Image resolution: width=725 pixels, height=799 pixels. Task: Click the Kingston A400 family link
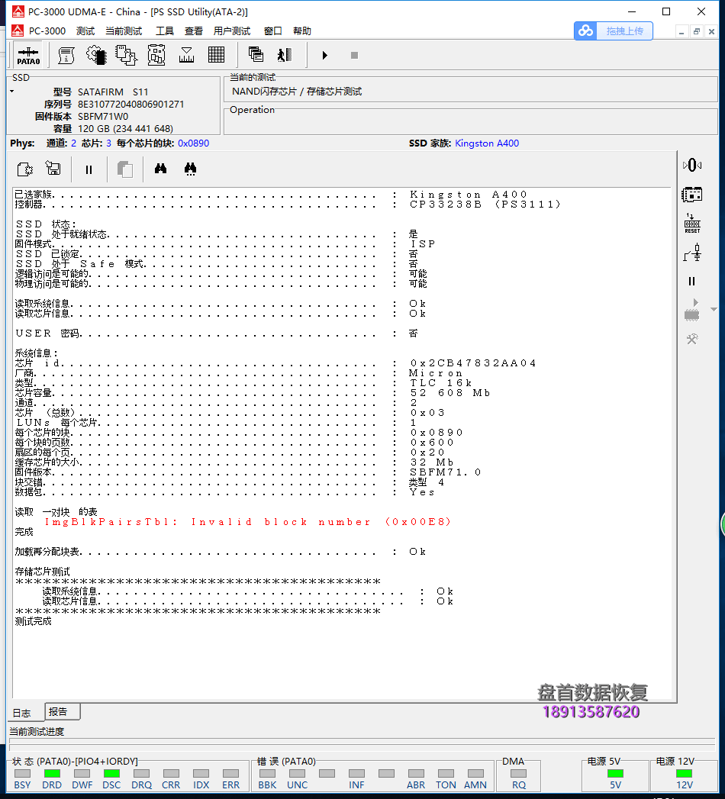click(487, 143)
